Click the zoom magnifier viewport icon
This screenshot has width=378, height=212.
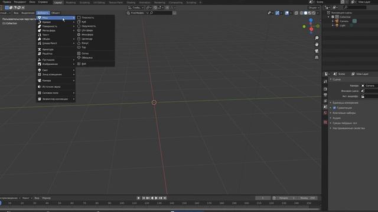pyautogui.click(x=317, y=38)
